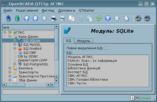
Task: Select the БД FireBird tree item
Action: (x=32, y=48)
